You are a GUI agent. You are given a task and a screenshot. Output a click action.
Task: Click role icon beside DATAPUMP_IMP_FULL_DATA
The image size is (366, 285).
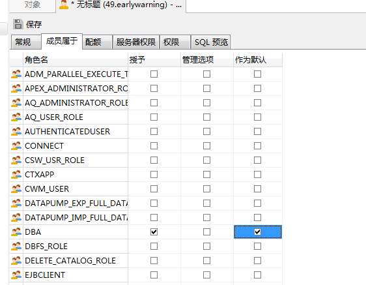(16, 218)
